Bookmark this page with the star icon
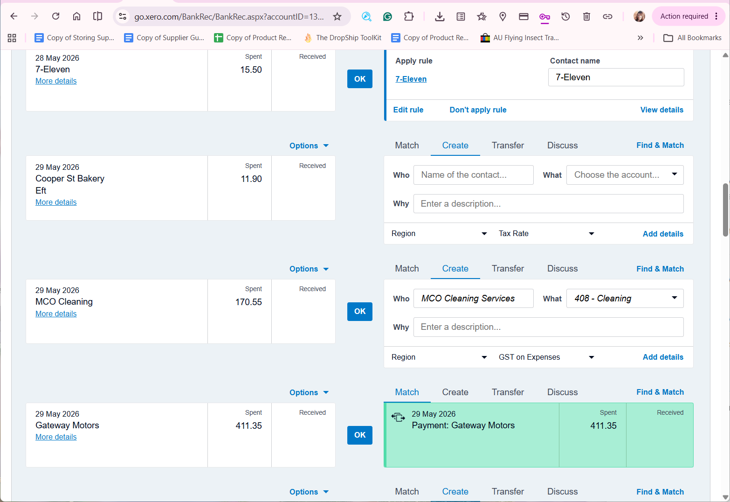Image resolution: width=730 pixels, height=502 pixels. click(x=337, y=17)
